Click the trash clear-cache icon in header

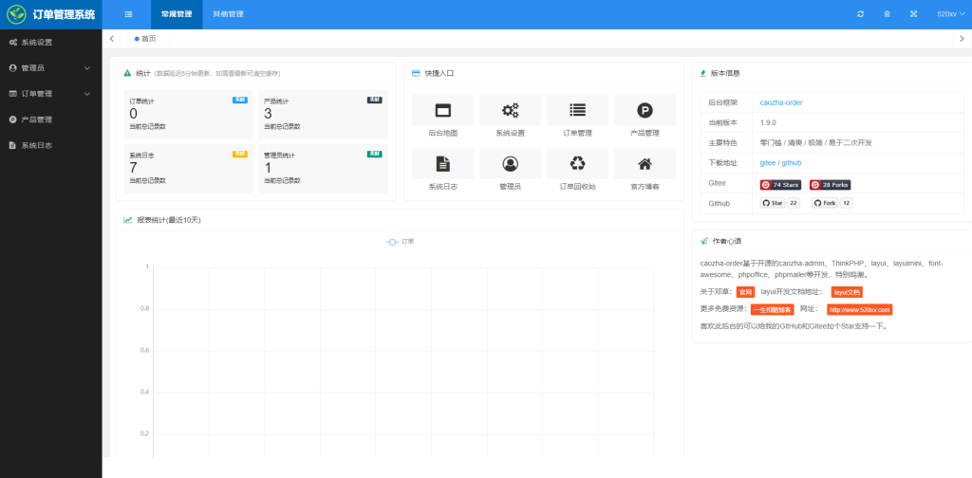(887, 14)
